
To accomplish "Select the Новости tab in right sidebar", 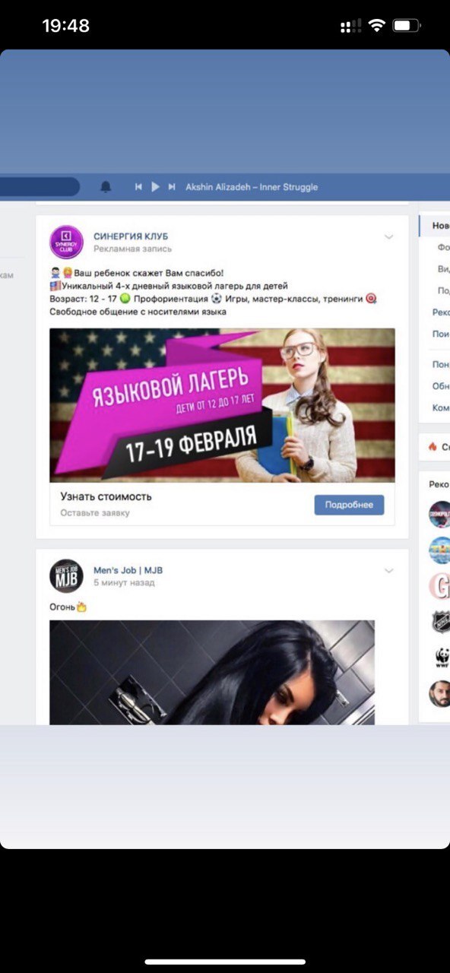I will [435, 226].
